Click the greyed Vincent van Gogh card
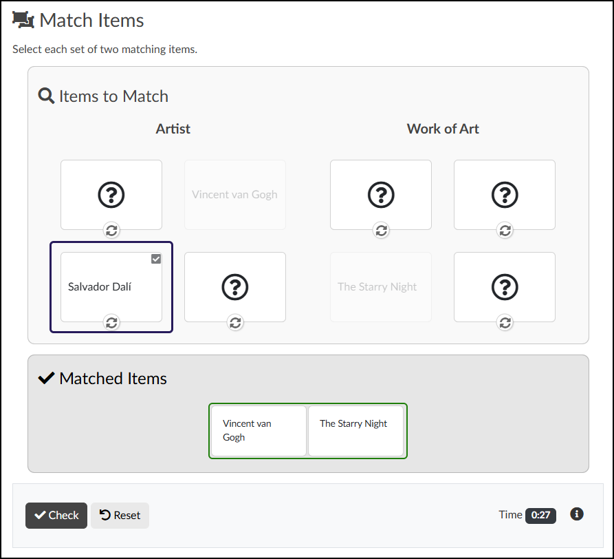 235,194
